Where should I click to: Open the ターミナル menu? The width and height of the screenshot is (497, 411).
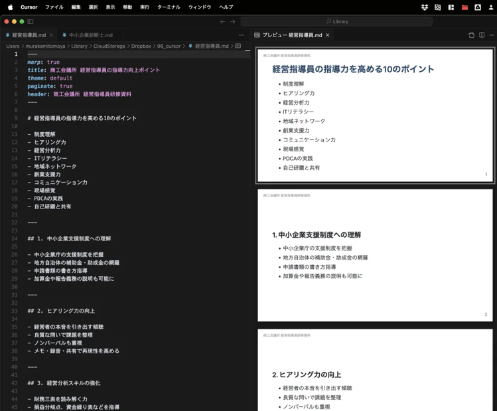[169, 7]
